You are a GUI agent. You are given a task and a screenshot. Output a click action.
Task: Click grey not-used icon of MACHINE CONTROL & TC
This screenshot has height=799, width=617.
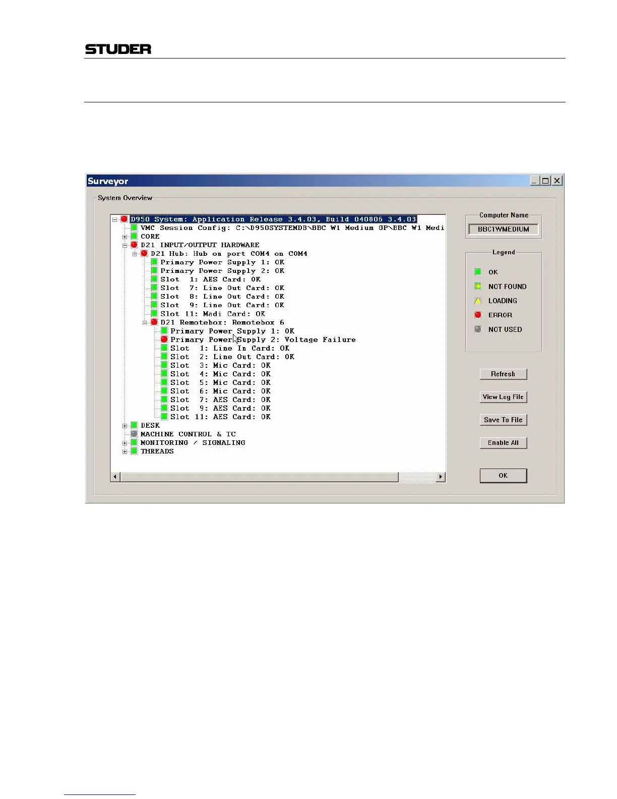(134, 434)
